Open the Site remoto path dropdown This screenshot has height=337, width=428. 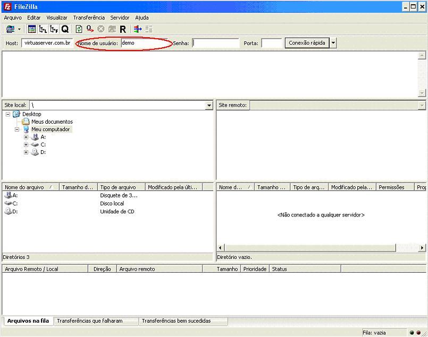click(x=422, y=105)
